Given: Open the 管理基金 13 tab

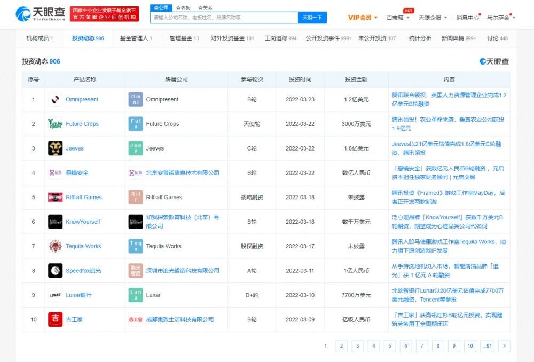Looking at the screenshot, I should (x=184, y=38).
